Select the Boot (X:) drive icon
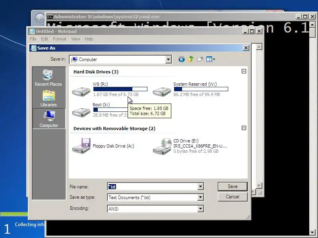The height and width of the screenshot is (238, 318). click(x=81, y=112)
